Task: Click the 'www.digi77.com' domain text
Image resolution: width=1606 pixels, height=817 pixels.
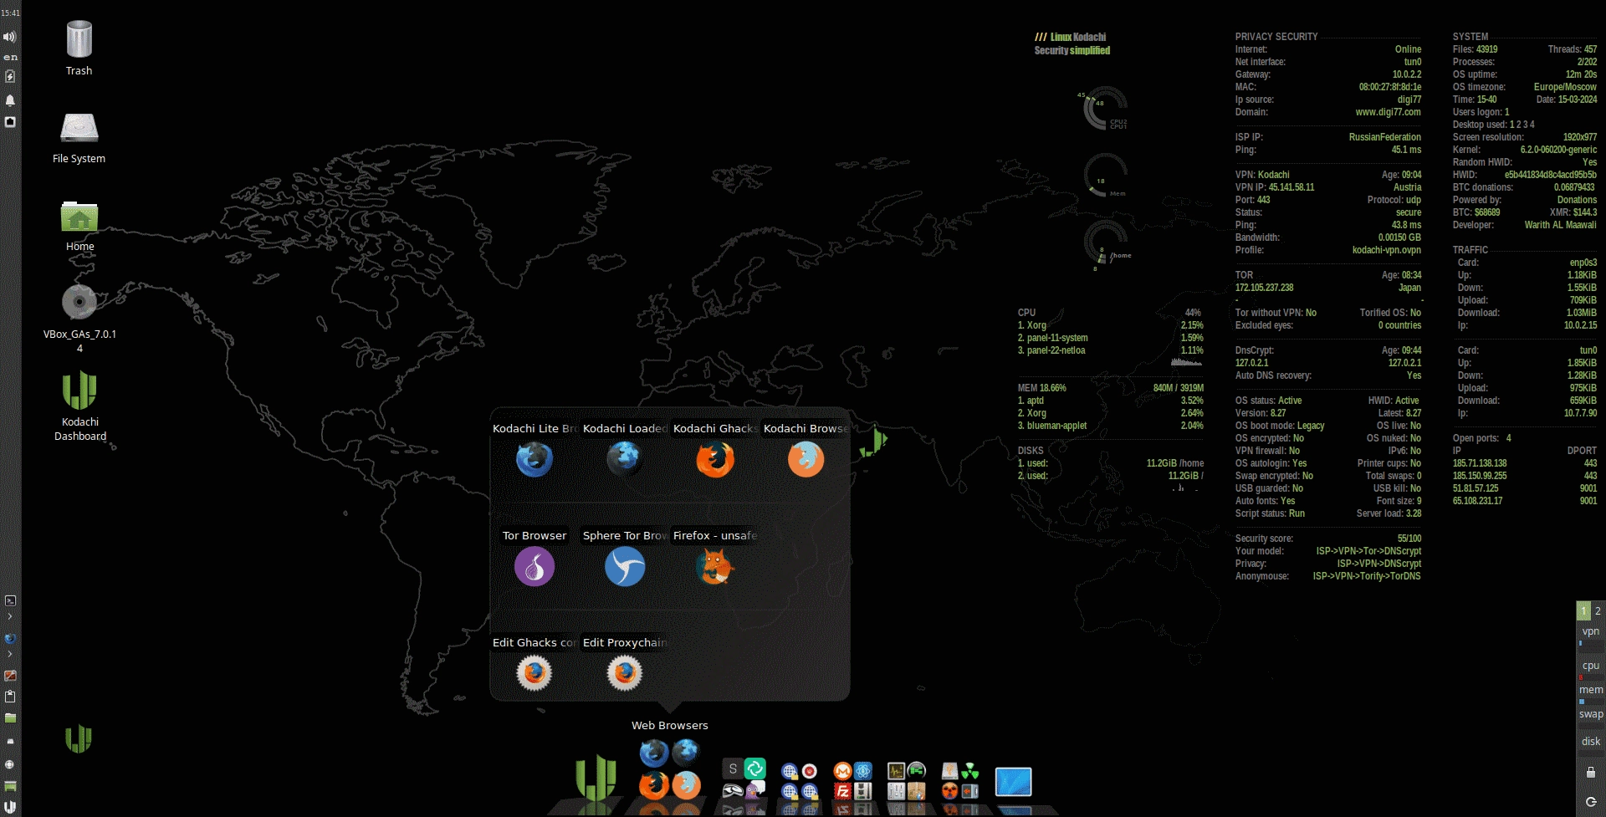Action: (1388, 112)
